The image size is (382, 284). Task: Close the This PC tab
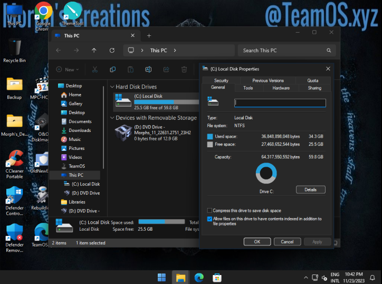tap(133, 35)
